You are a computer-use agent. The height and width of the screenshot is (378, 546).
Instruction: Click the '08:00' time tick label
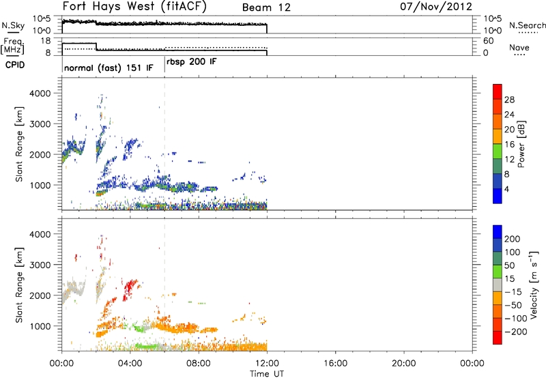tap(199, 364)
